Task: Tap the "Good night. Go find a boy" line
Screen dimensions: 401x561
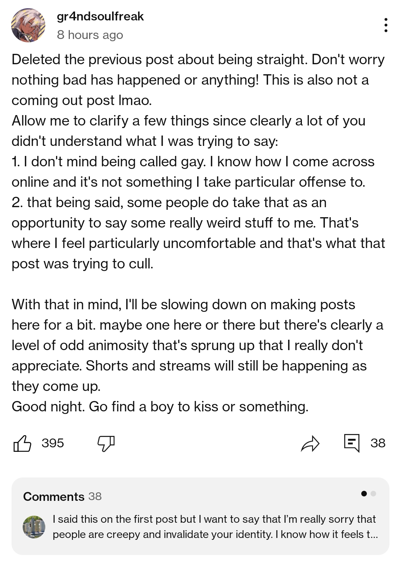Action: [160, 407]
